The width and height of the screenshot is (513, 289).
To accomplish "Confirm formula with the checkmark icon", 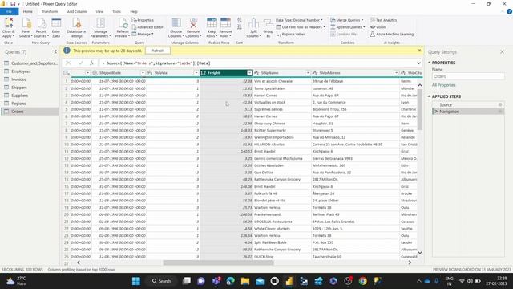I will click(x=80, y=63).
